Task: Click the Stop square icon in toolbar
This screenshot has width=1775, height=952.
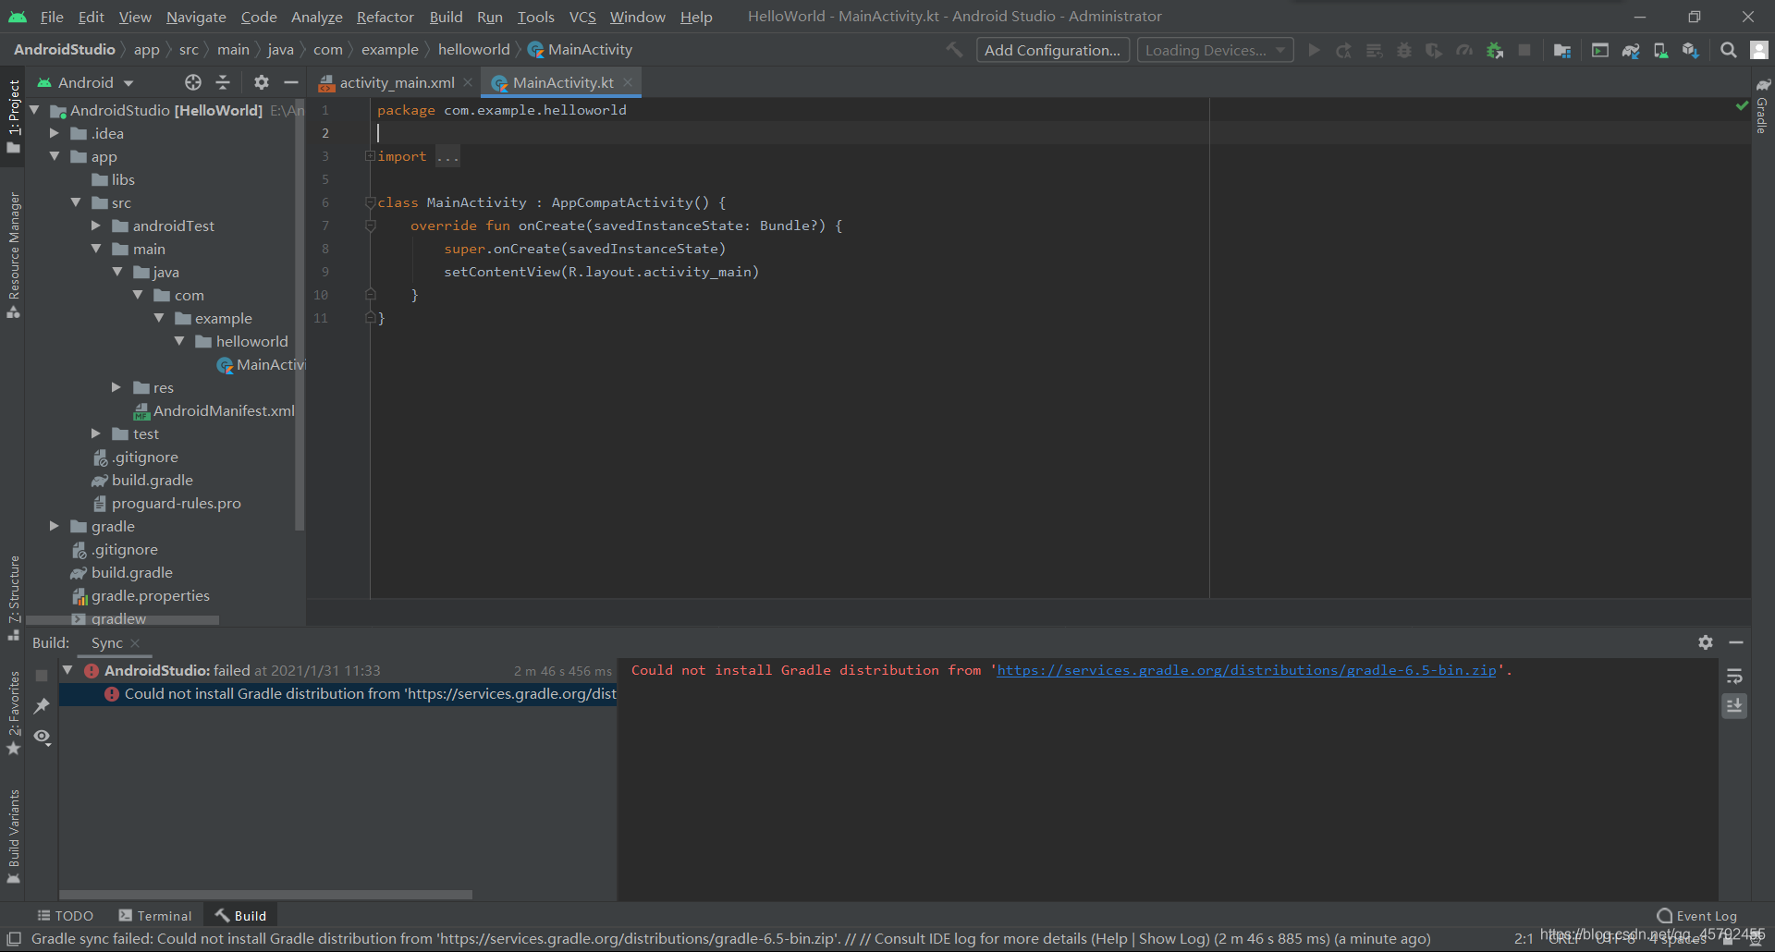Action: (1524, 50)
